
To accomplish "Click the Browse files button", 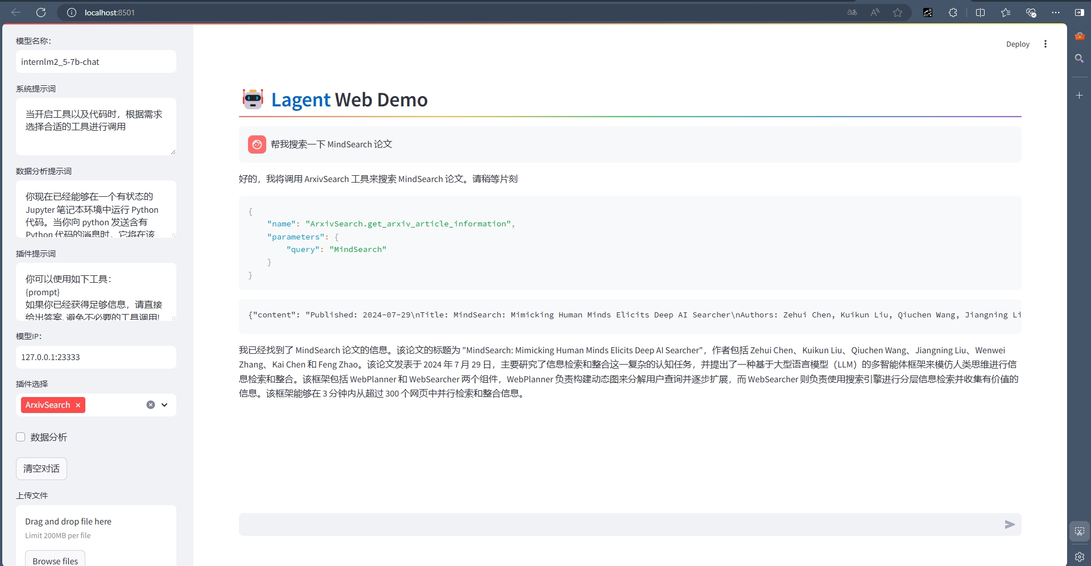I will click(55, 560).
